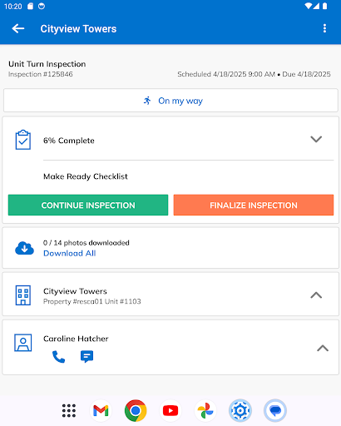
Task: Launch YouTube from the dock
Action: click(170, 410)
